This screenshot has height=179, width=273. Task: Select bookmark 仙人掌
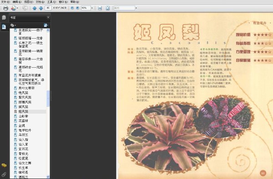[23, 144]
